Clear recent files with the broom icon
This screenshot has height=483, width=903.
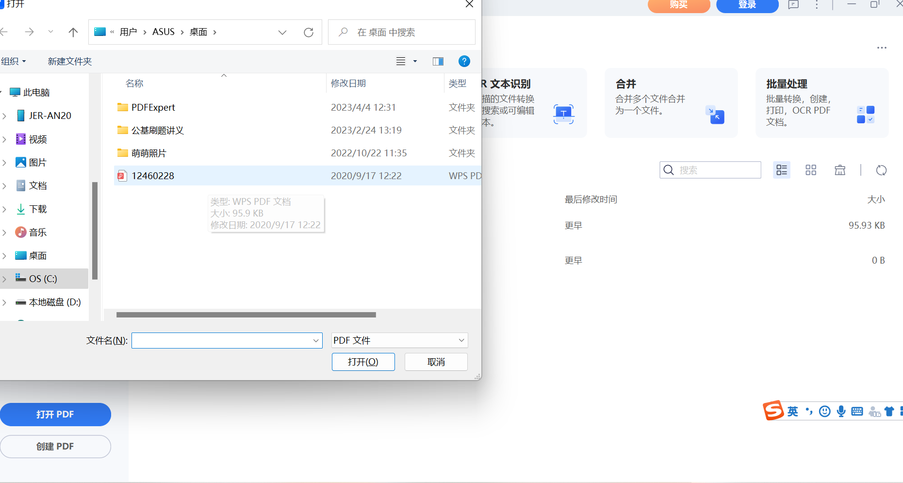839,170
